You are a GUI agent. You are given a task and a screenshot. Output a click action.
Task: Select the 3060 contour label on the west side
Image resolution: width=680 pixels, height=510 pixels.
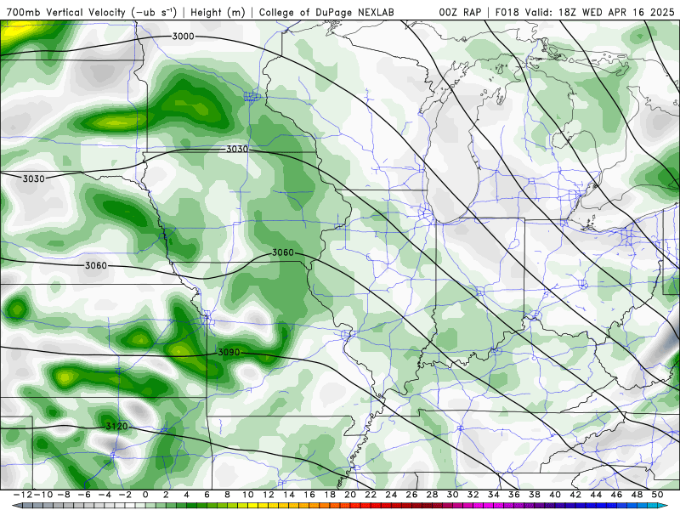[96, 265]
